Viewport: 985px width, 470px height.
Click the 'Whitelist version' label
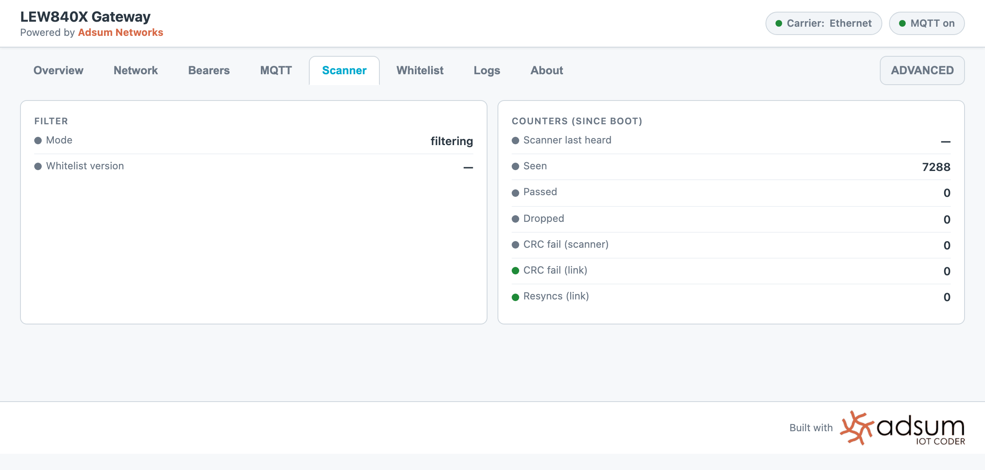click(85, 166)
